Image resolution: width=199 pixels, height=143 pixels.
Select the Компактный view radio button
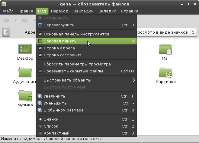(40, 133)
